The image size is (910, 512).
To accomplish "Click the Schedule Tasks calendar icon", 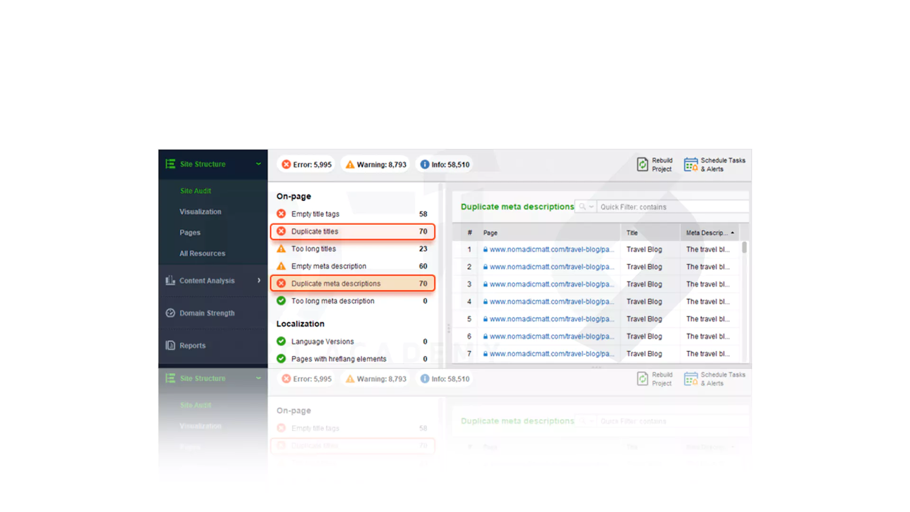I will 691,165.
